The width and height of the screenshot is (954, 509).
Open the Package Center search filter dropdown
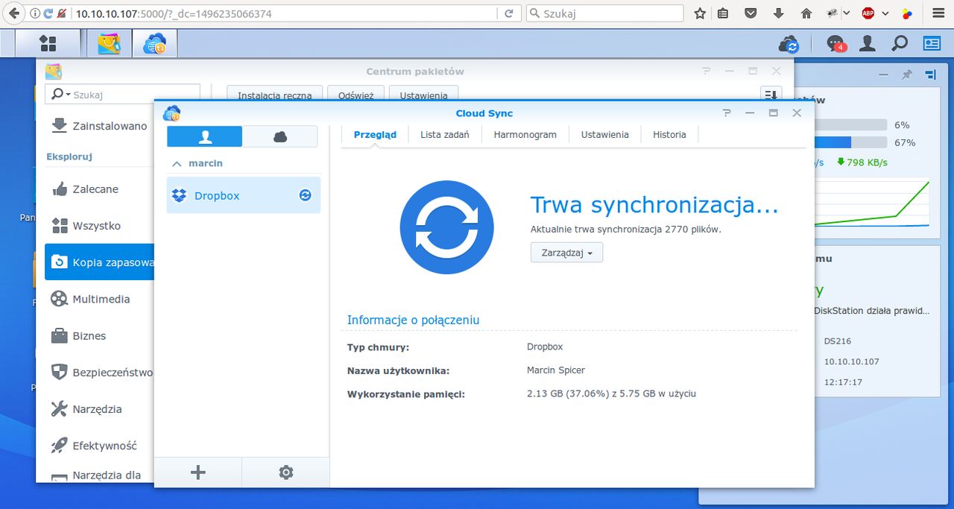pos(59,95)
